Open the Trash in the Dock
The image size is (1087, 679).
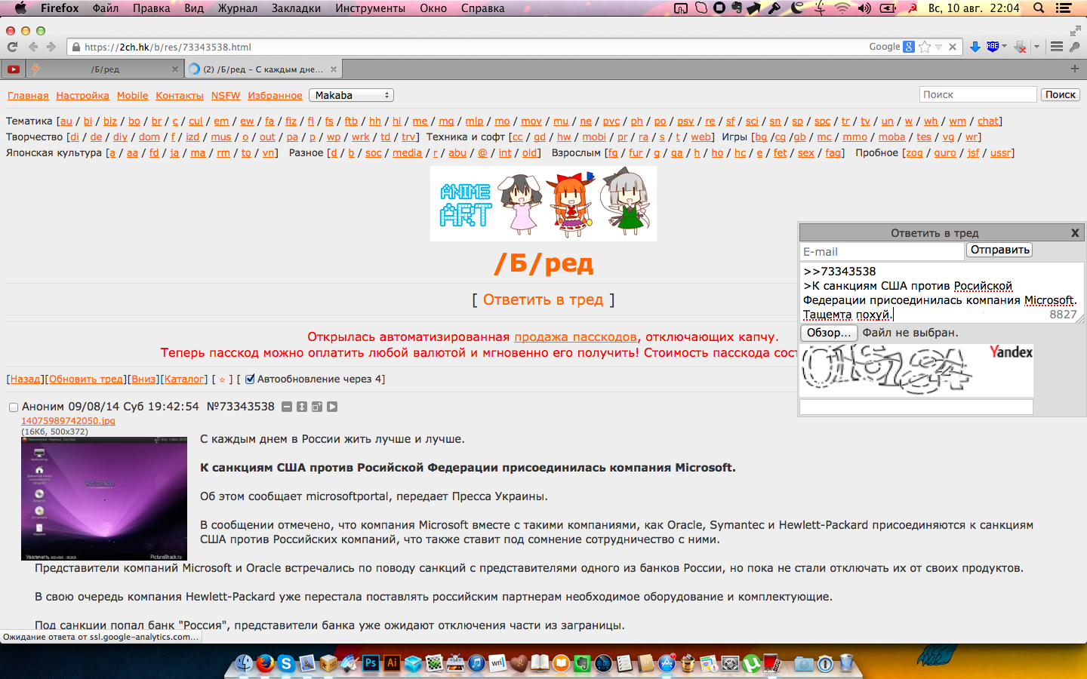846,663
